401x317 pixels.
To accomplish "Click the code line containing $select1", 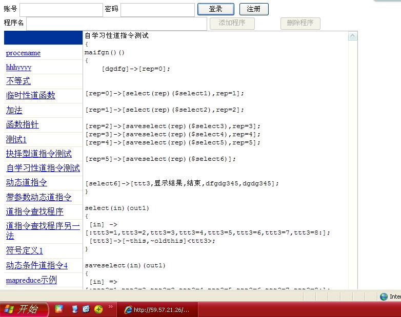I will (165, 93).
